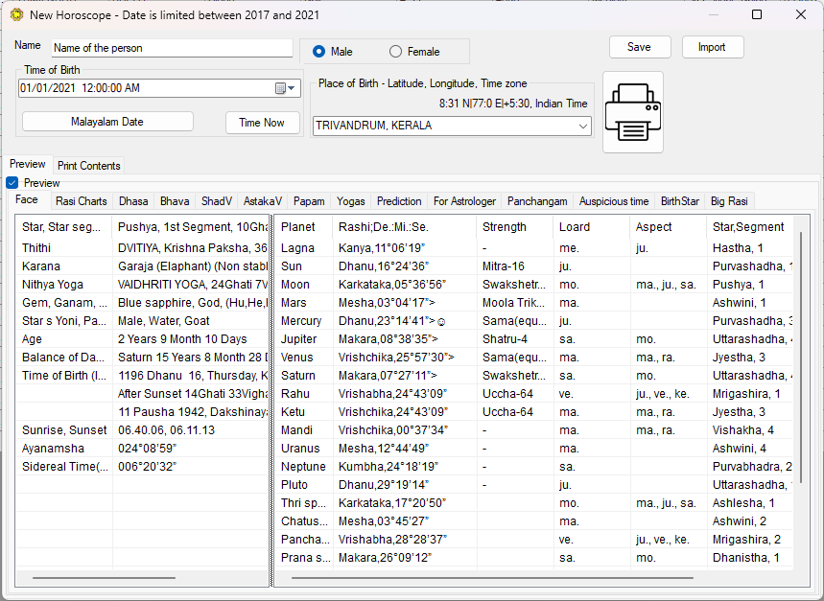
Task: Select the Moon row in planet table
Action: coord(534,285)
